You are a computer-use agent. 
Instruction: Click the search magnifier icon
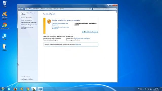pos(116,9)
